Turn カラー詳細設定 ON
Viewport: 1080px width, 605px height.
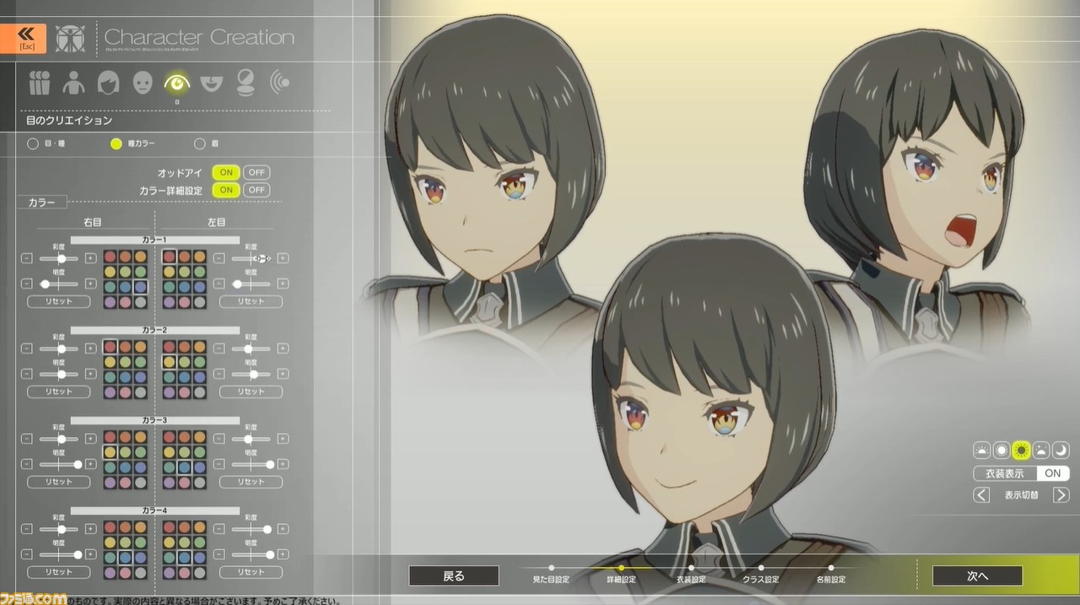click(x=225, y=190)
